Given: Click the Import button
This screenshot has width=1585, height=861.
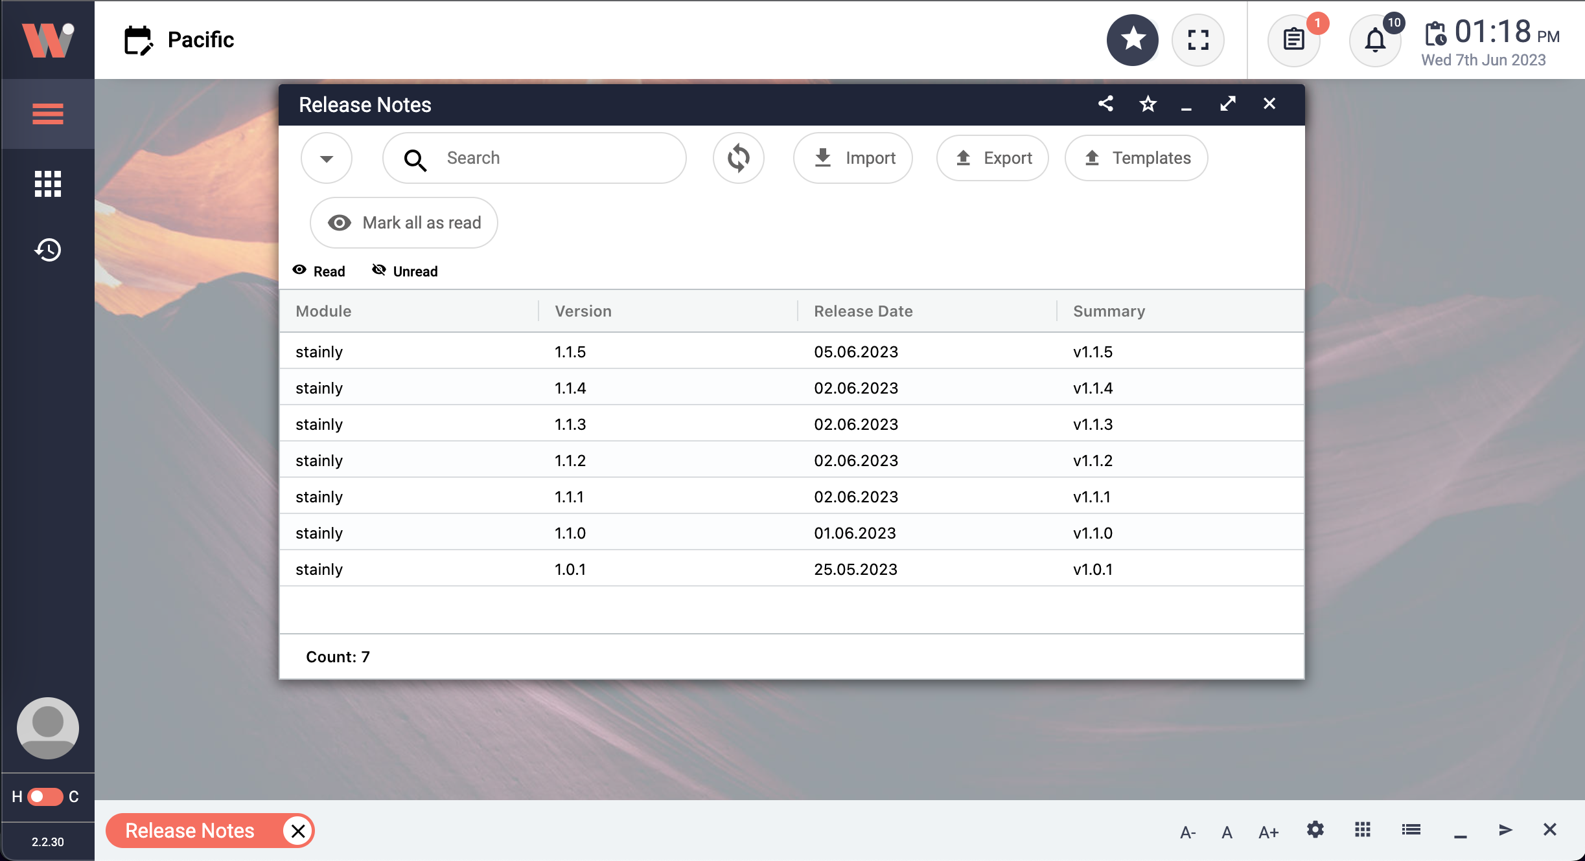Looking at the screenshot, I should 853,158.
